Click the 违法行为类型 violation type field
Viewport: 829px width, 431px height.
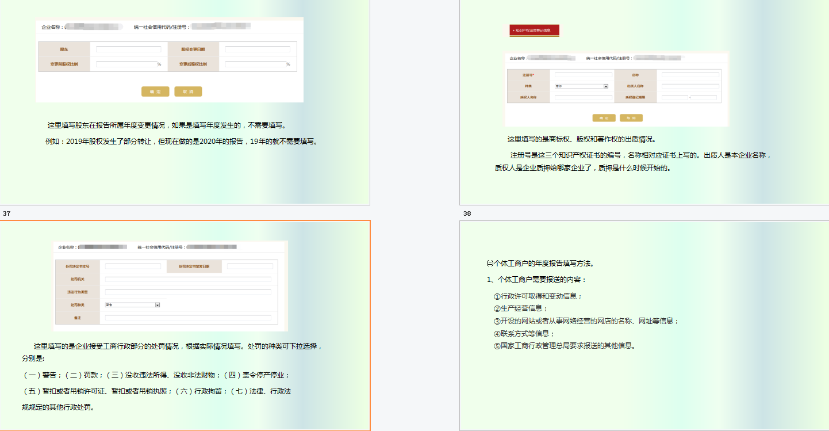coord(188,291)
